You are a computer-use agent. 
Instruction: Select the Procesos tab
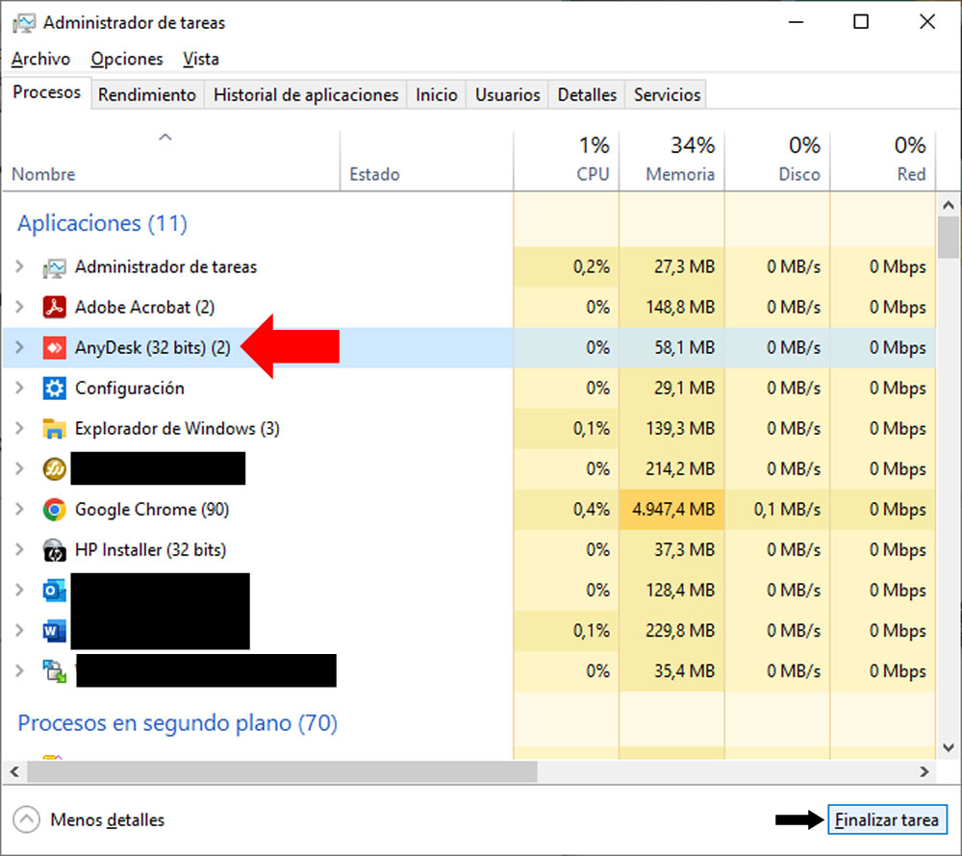click(x=46, y=92)
